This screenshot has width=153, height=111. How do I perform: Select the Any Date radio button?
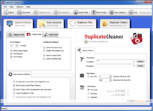point(88,90)
